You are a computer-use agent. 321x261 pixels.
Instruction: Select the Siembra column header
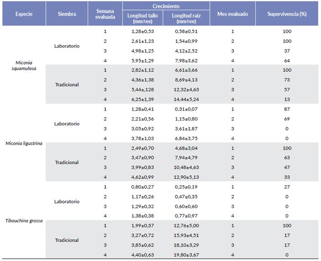(x=67, y=14)
